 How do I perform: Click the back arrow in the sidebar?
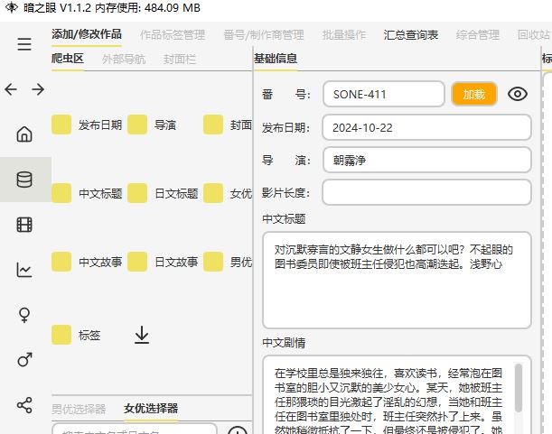[x=12, y=89]
